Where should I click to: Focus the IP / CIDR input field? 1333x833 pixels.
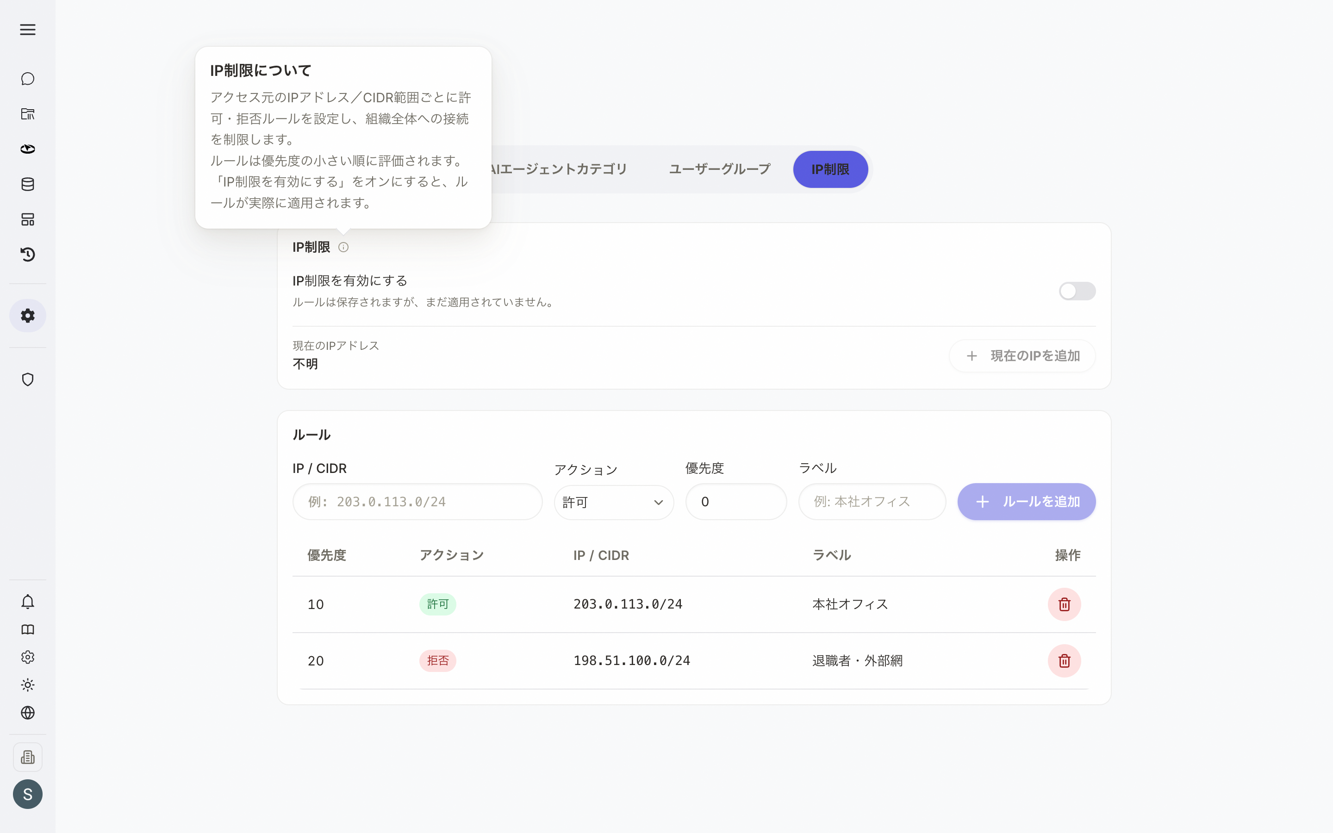[x=417, y=502]
